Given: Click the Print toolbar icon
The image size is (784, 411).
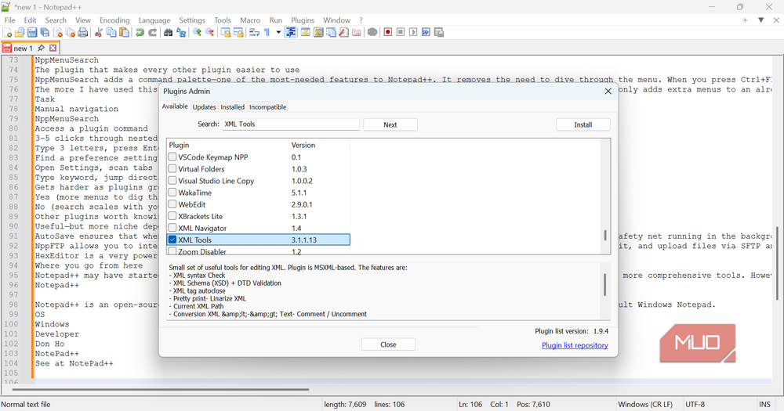Looking at the screenshot, I should click(x=83, y=32).
